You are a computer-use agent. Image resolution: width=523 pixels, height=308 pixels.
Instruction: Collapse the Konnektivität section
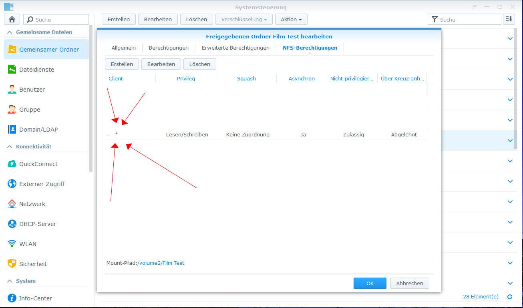point(10,147)
